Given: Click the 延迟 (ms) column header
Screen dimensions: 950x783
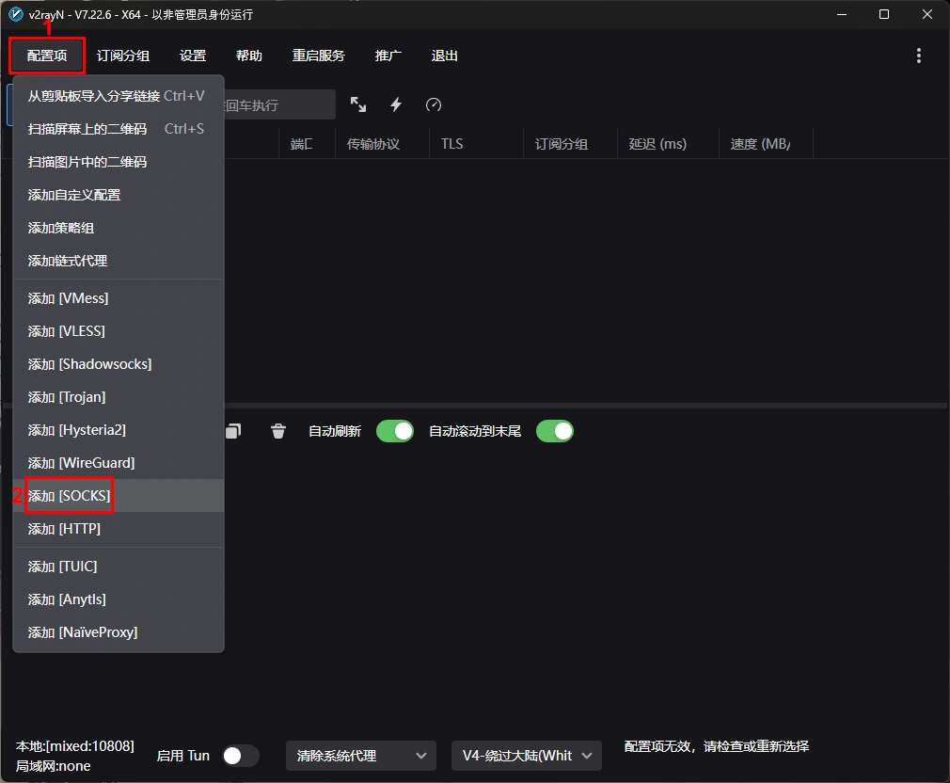Looking at the screenshot, I should tap(657, 144).
